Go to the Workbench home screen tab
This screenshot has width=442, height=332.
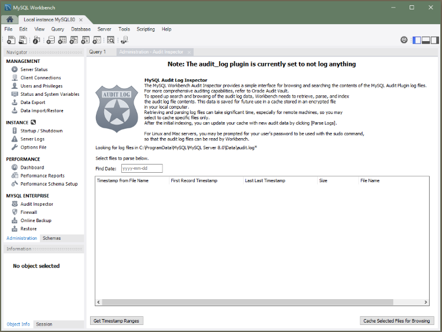10,19
